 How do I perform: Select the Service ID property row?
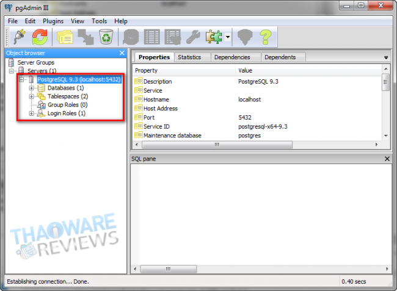[257, 126]
